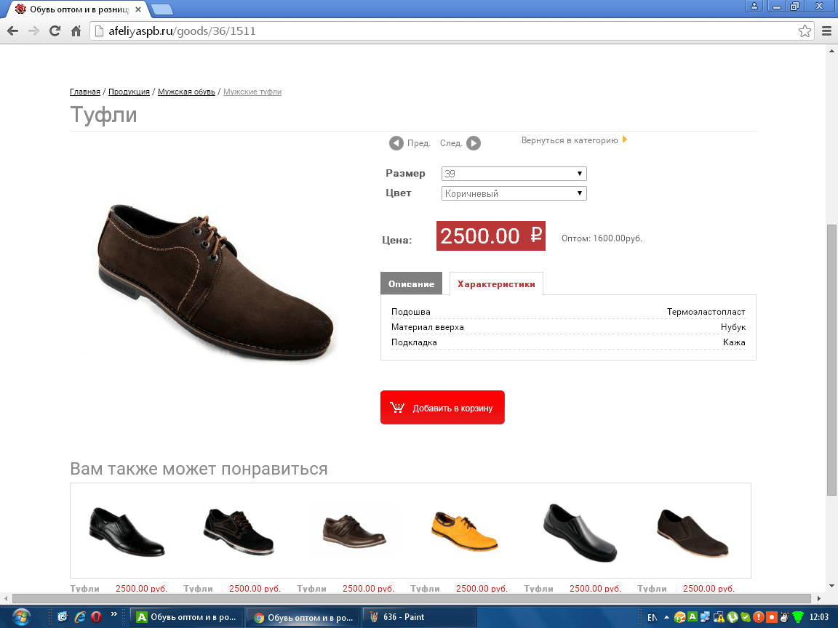Switch to the 636 - Paint taskbar window
The height and width of the screenshot is (628, 838).
(x=420, y=617)
